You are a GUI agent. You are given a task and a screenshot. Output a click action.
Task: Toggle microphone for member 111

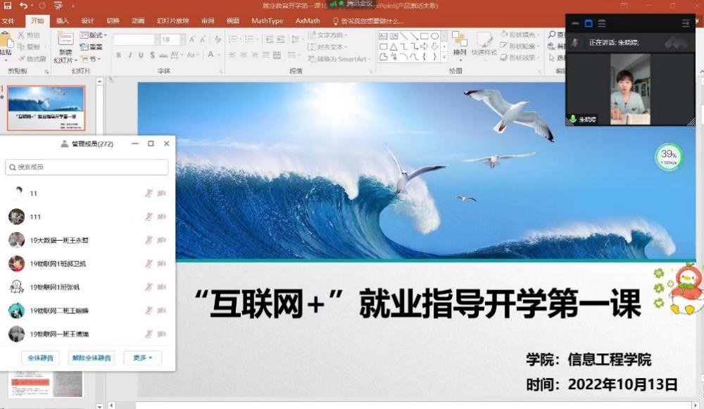(149, 217)
